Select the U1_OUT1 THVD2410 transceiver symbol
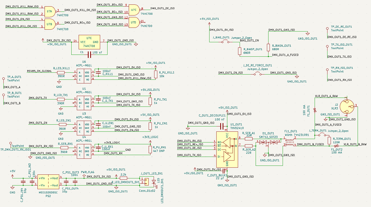Viewport: 371px width, 207px height. pos(227,149)
